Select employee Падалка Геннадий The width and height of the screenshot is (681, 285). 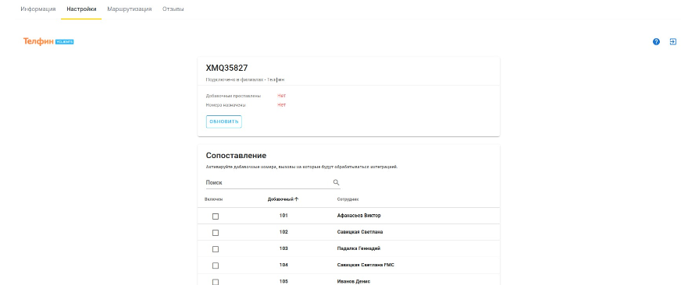click(x=358, y=248)
